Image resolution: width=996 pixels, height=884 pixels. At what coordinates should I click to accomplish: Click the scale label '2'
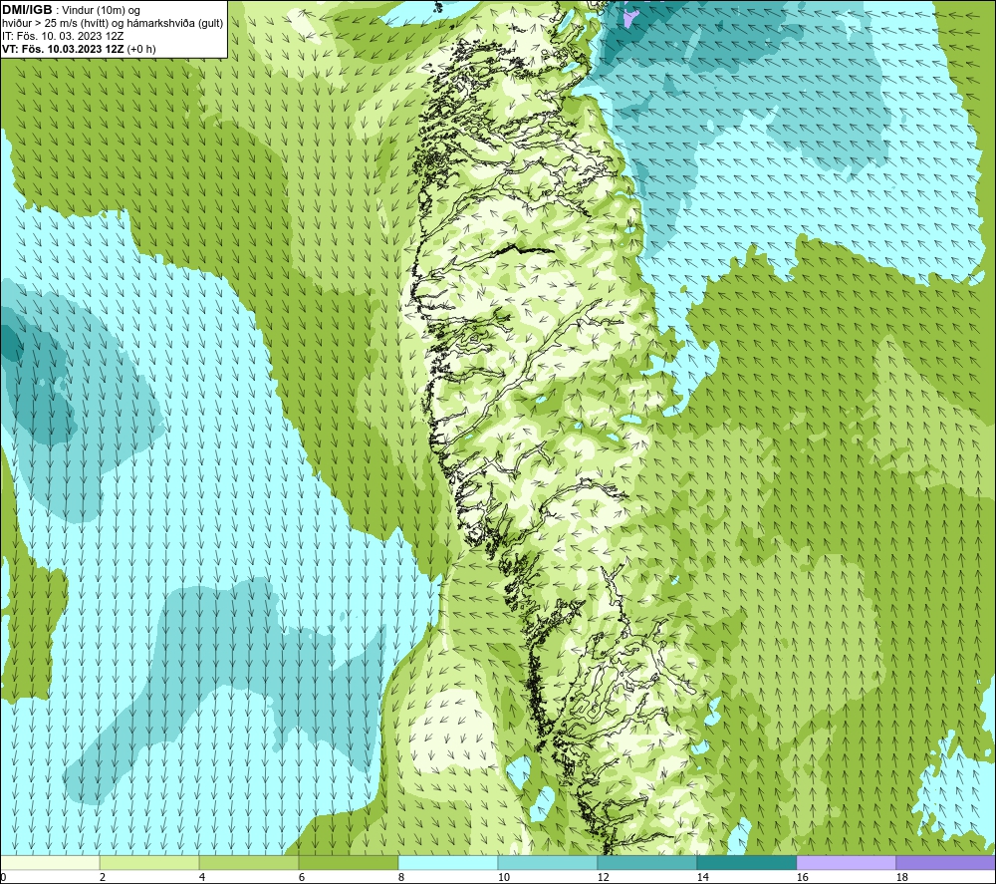click(x=103, y=877)
